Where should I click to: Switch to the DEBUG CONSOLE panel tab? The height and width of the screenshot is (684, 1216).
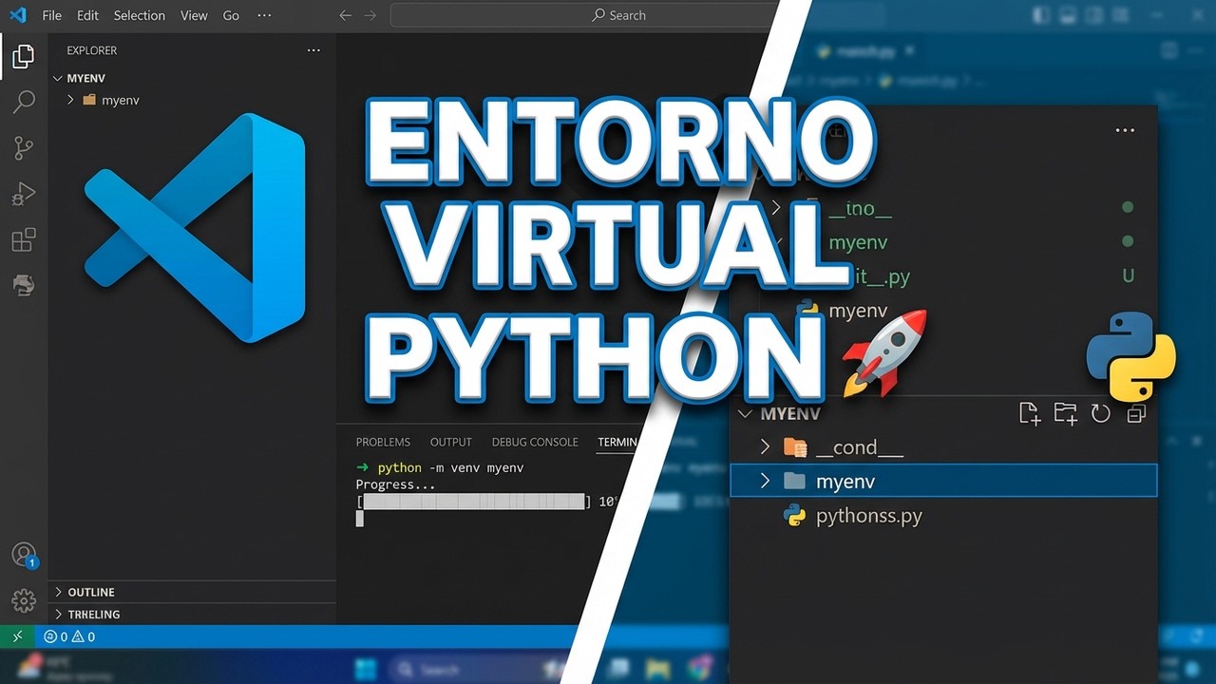click(x=535, y=442)
